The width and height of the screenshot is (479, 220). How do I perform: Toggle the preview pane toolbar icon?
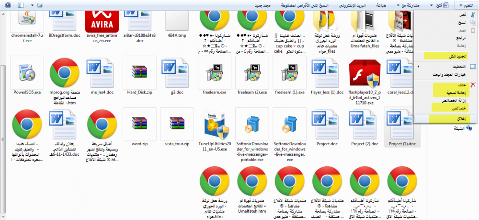[x=20, y=5]
